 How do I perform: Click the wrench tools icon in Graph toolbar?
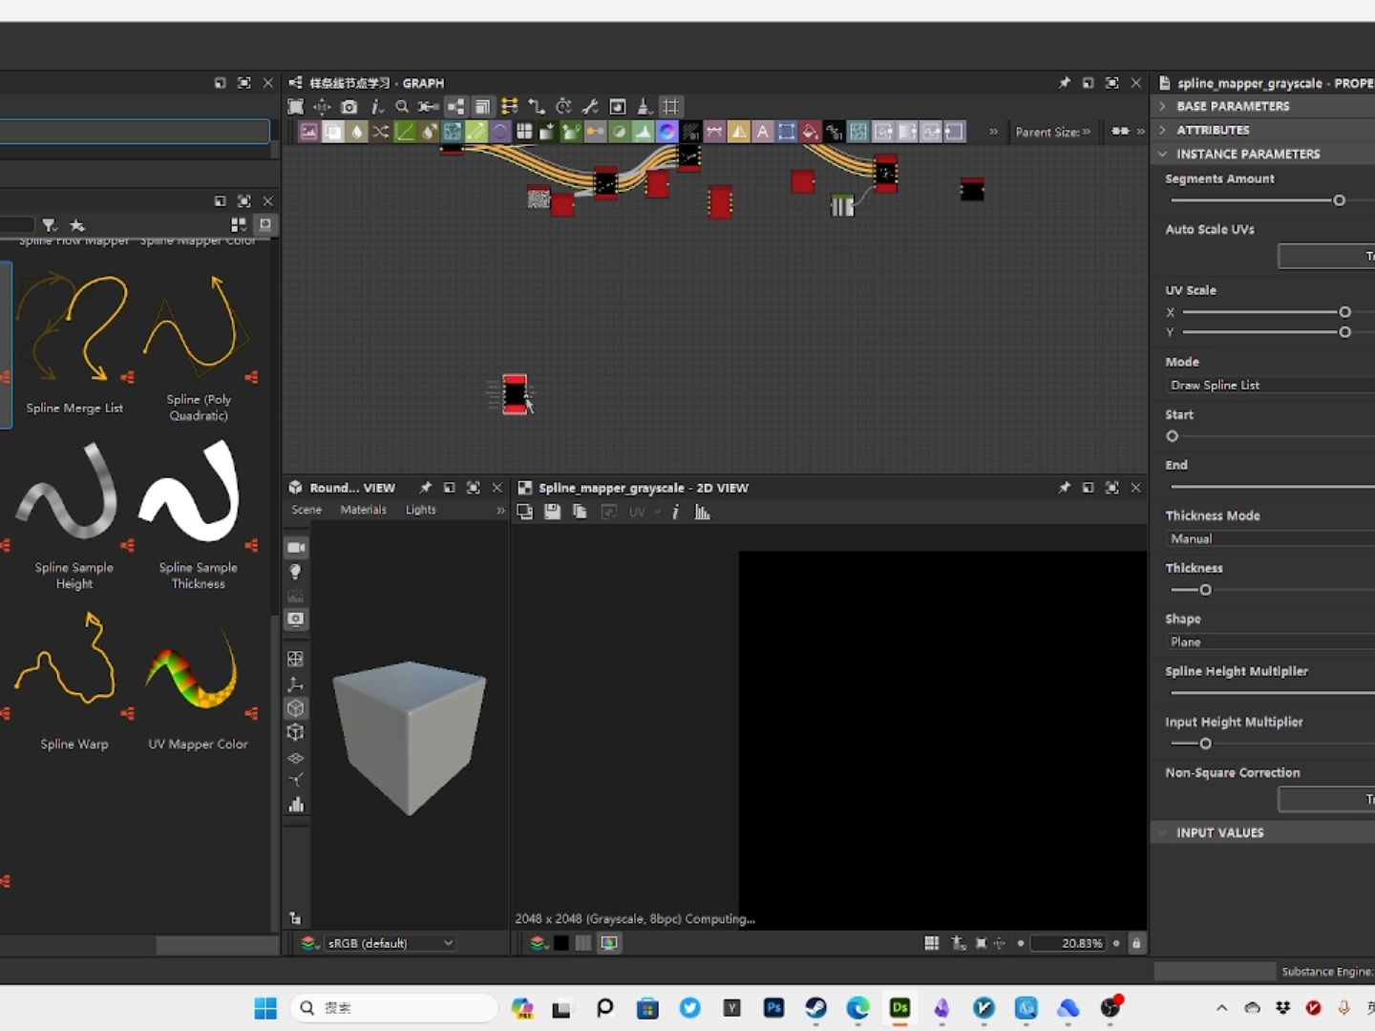pos(591,107)
